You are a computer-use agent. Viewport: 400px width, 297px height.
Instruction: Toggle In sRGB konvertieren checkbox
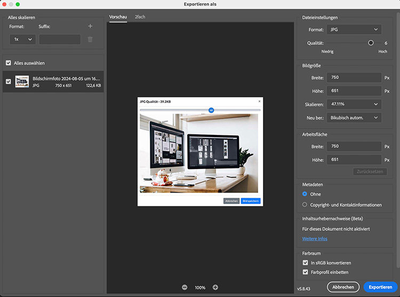306,262
